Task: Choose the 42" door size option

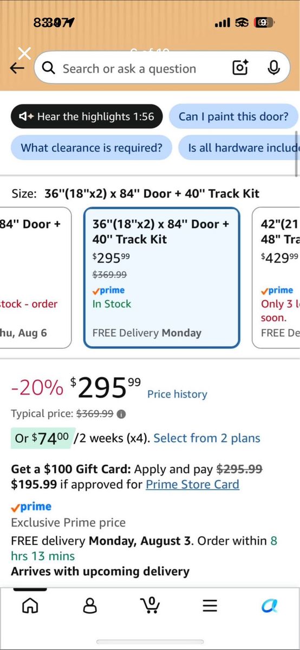Action: coord(276,278)
